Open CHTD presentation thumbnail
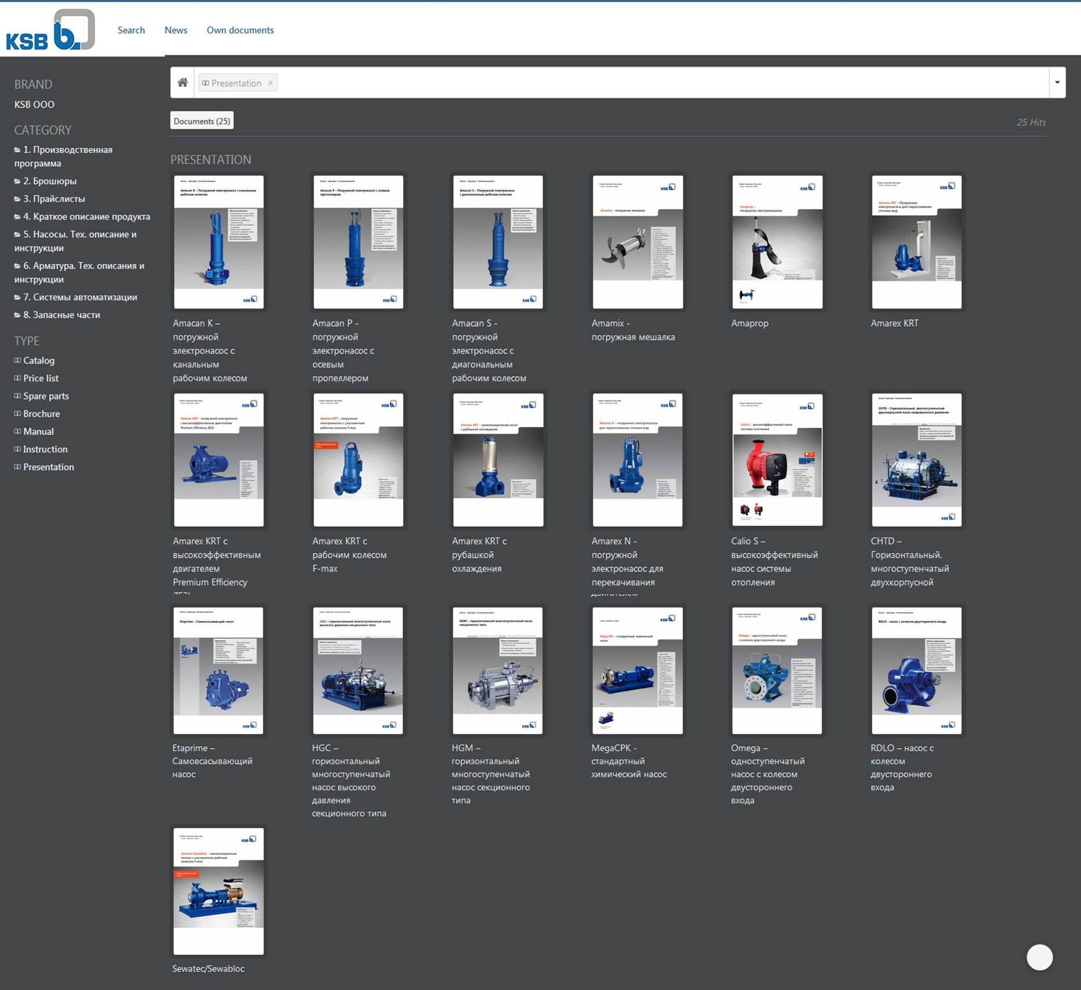 [917, 460]
